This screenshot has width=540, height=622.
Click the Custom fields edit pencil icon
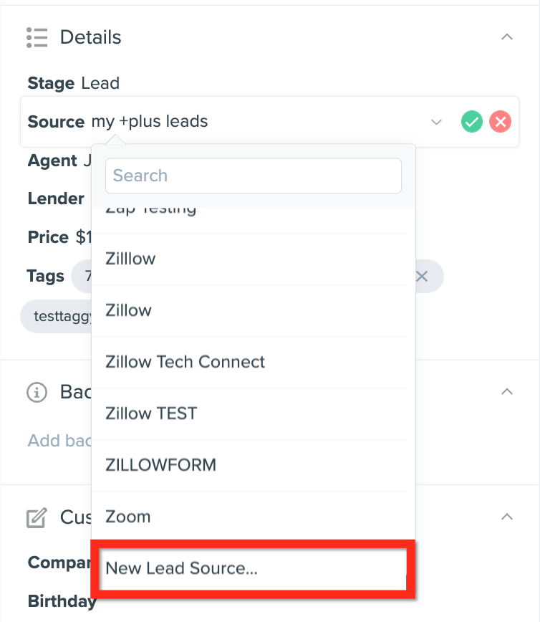[37, 517]
